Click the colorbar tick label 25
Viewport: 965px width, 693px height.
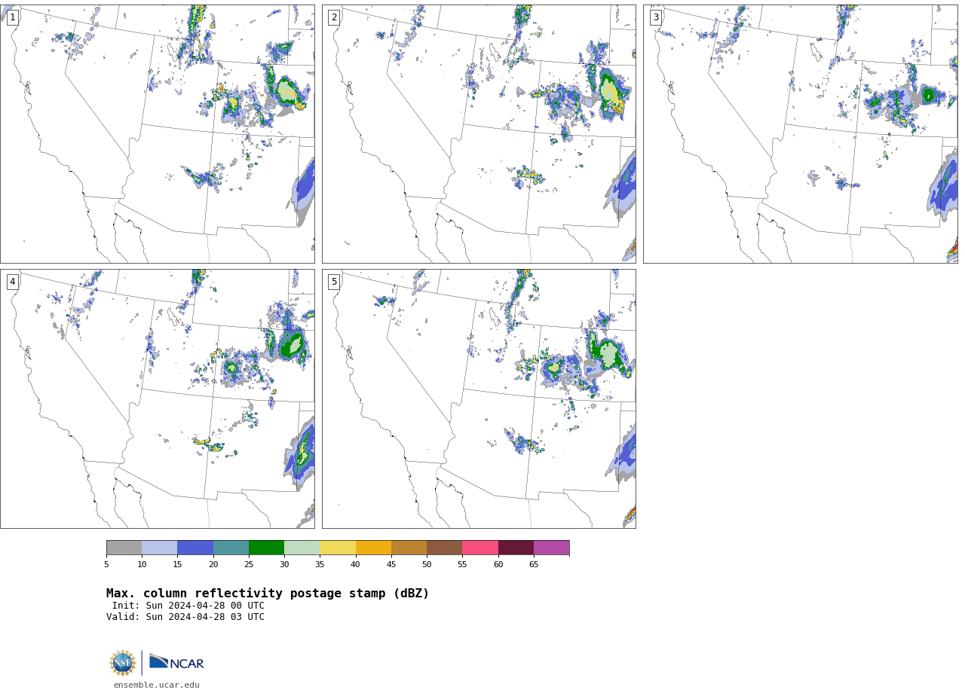[x=249, y=564]
